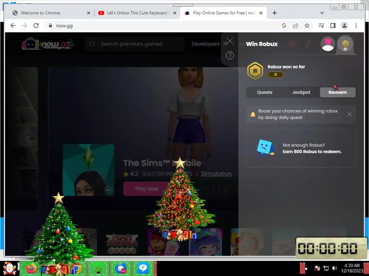Switch to the Jackpot tab
Screen dimensions: 369x276
pyautogui.click(x=301, y=92)
